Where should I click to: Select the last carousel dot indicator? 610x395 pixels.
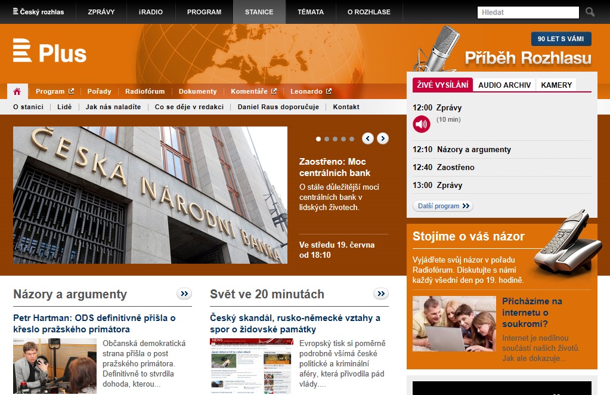pos(352,139)
